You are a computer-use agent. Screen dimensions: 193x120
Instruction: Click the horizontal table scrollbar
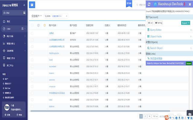(100, 111)
